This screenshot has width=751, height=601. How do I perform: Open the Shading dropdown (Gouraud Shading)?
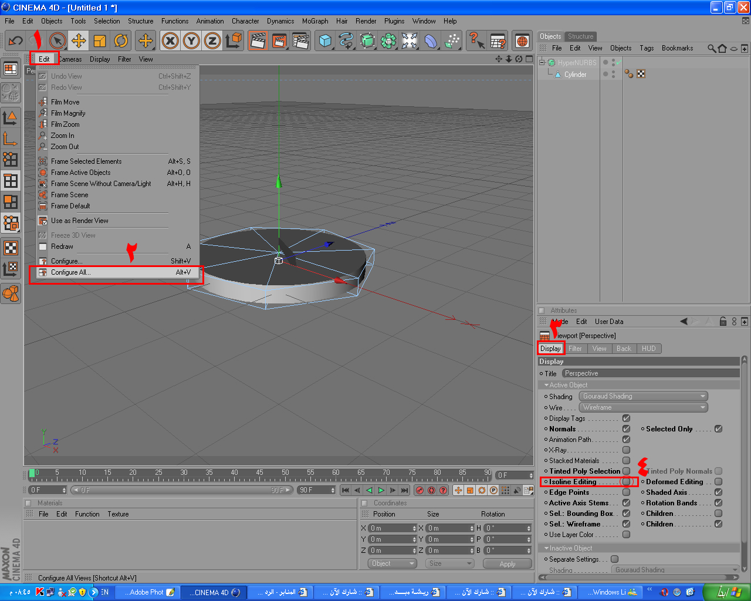[x=644, y=396]
